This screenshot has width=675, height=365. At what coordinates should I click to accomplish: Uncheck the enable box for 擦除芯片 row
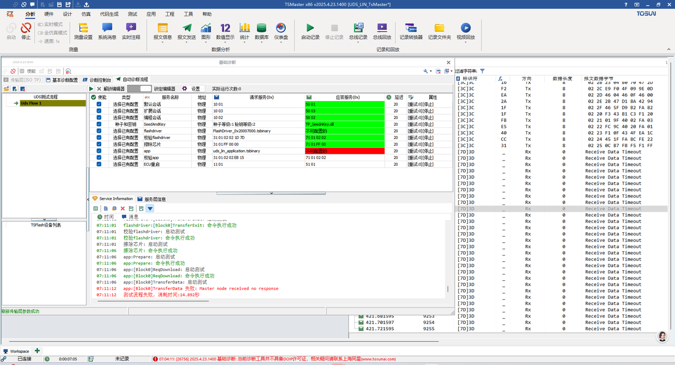tap(99, 144)
